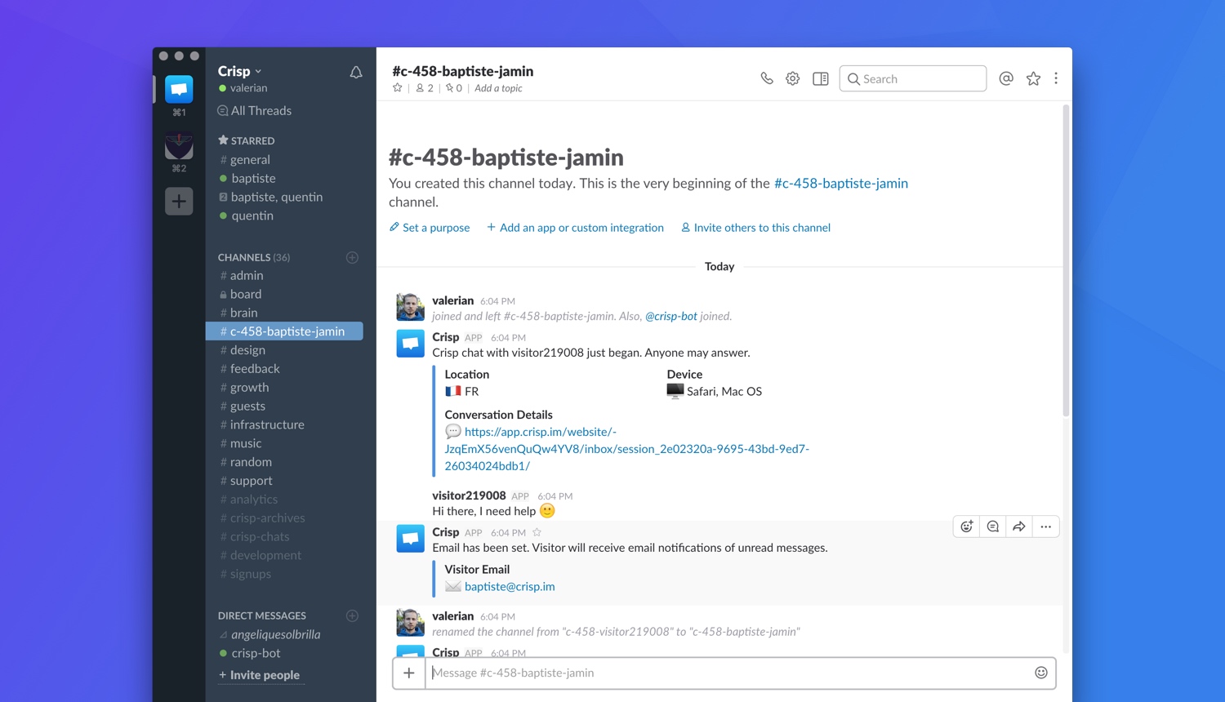Select the Crisp workspace icon

tap(179, 89)
